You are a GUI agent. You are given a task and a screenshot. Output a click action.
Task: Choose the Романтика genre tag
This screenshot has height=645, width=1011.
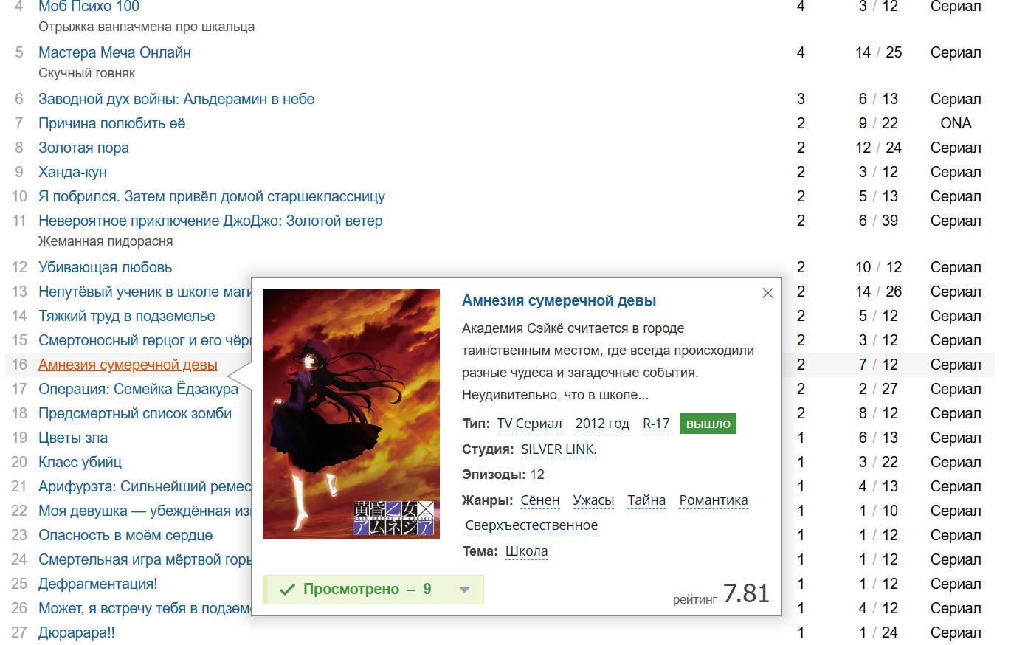coord(714,500)
